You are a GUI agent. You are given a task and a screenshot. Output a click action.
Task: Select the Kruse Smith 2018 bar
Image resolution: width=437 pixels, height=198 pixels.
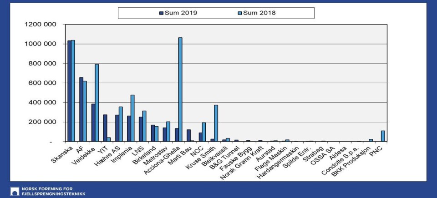(x=216, y=123)
